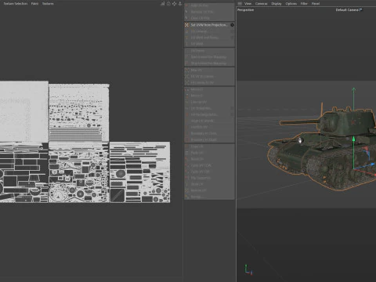
Task: Open settings gear for Set UVW from Projection
Action: tap(232, 25)
